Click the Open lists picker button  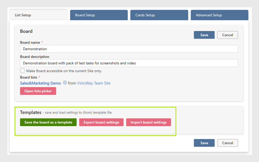coord(38,91)
